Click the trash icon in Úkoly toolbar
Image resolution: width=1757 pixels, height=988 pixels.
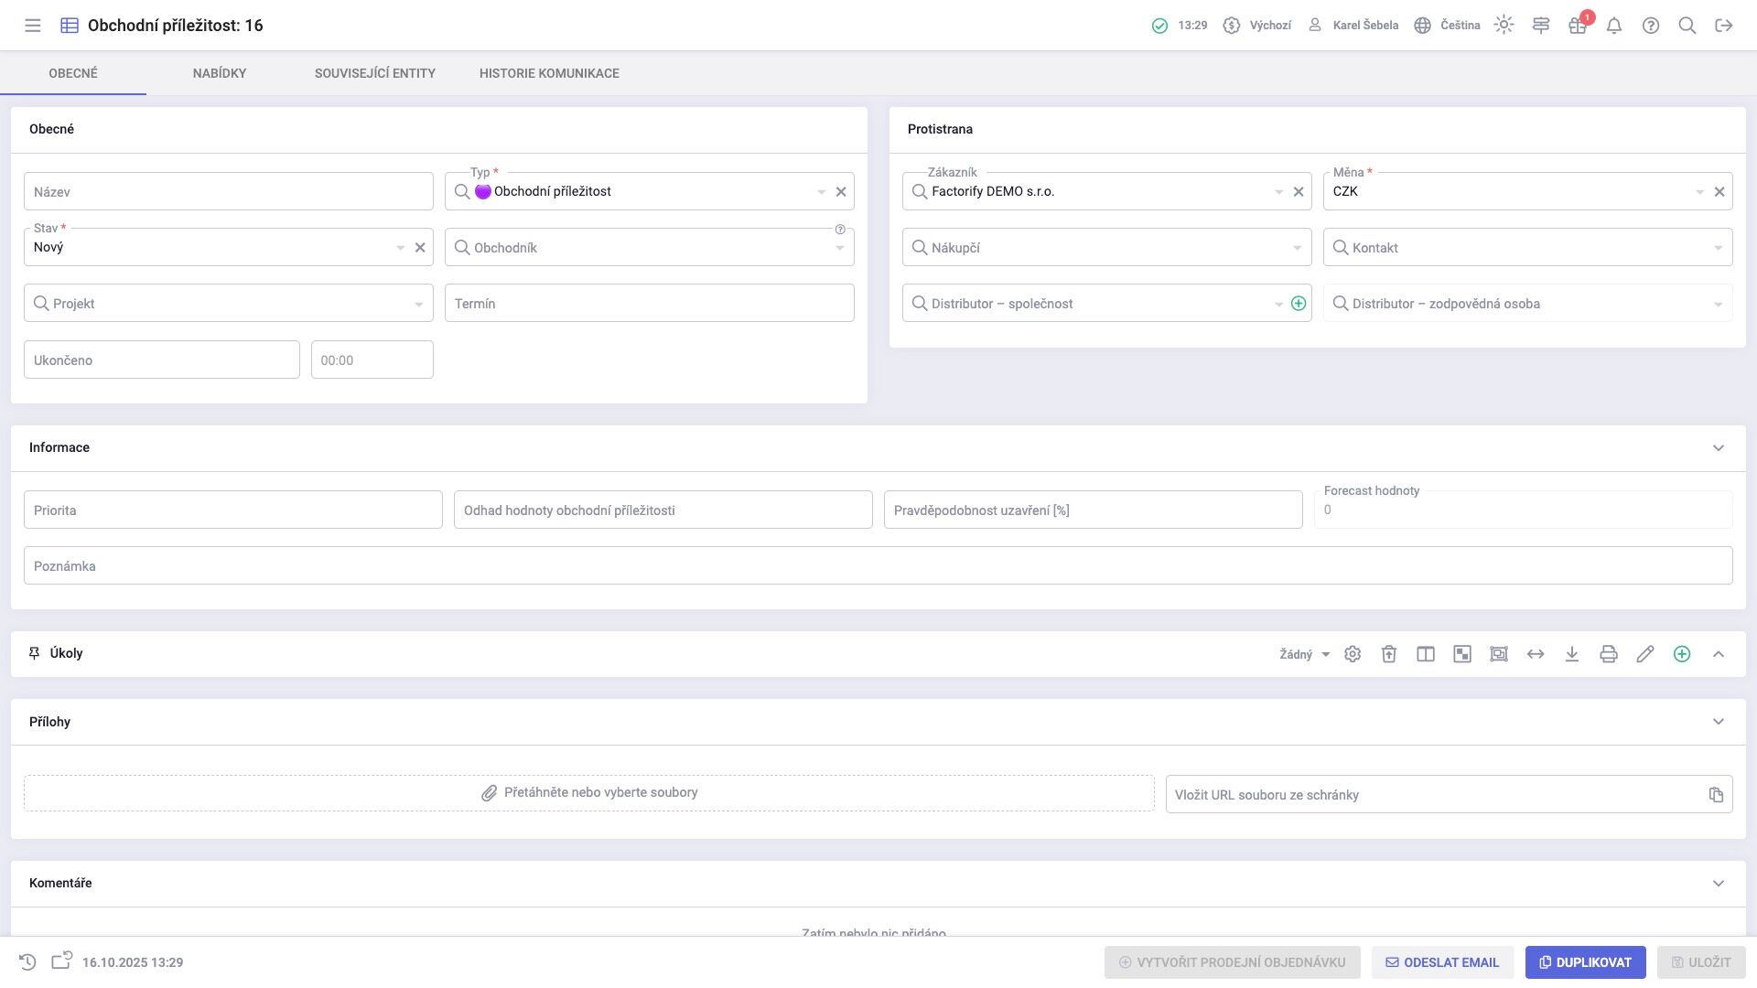(1389, 654)
